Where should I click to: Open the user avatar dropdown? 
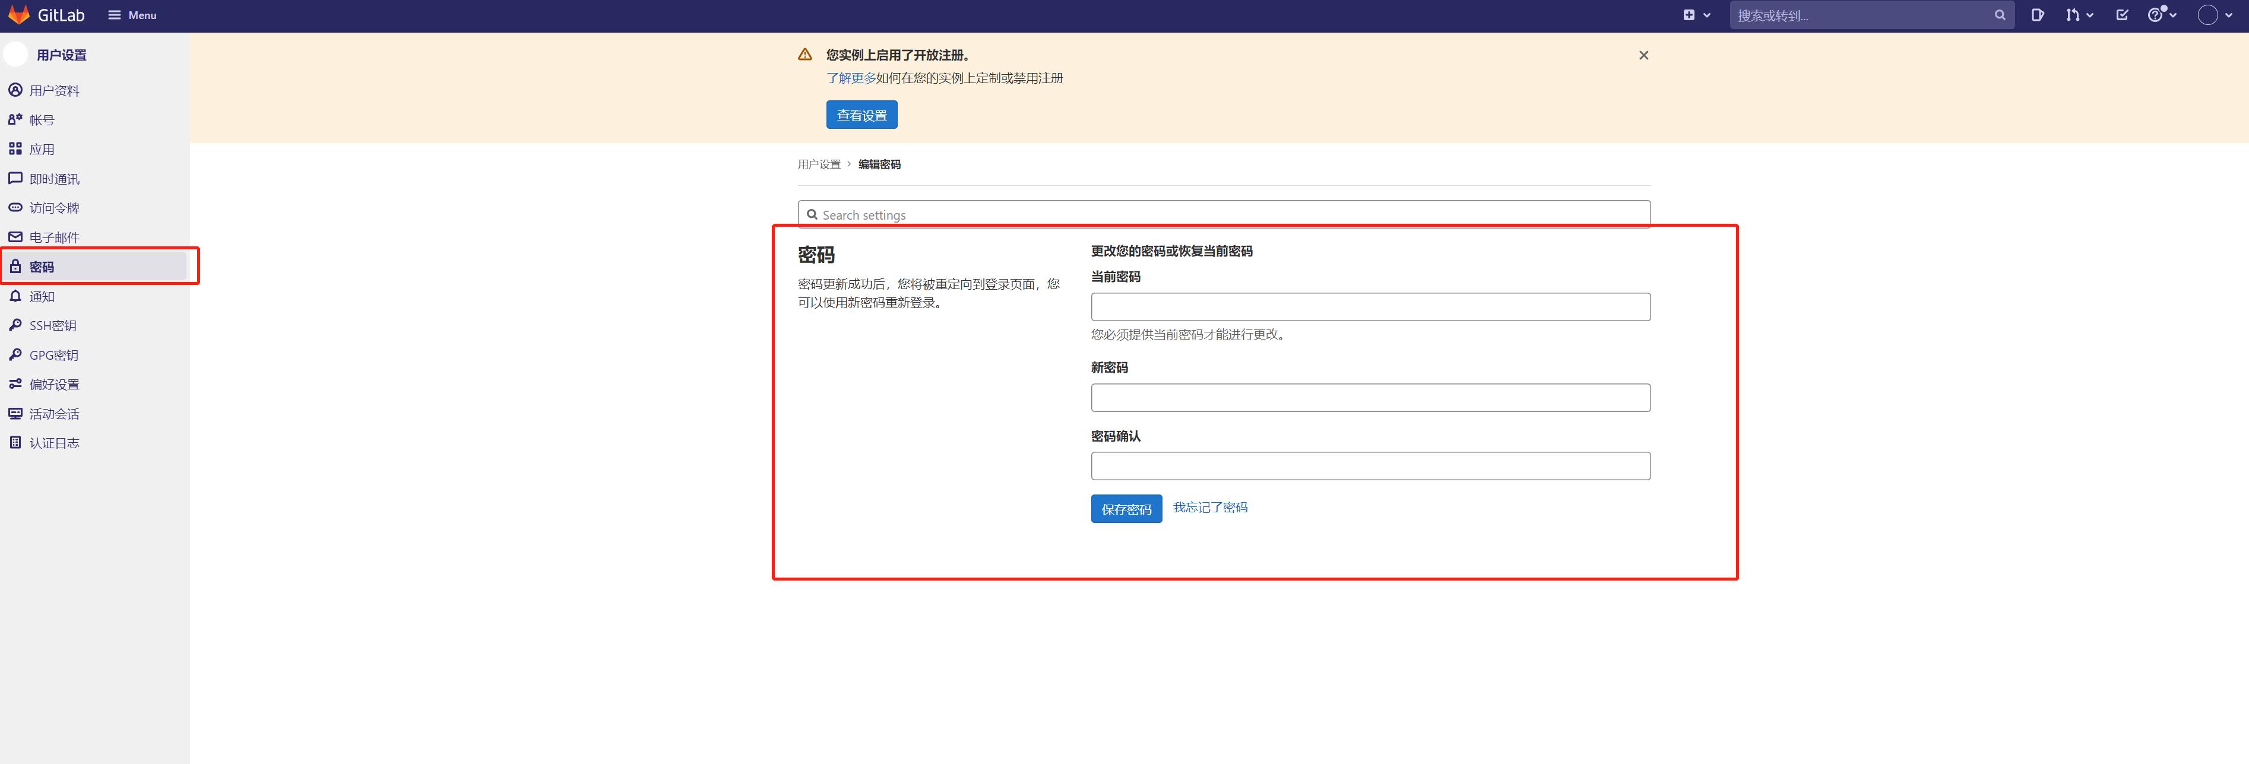point(2216,15)
